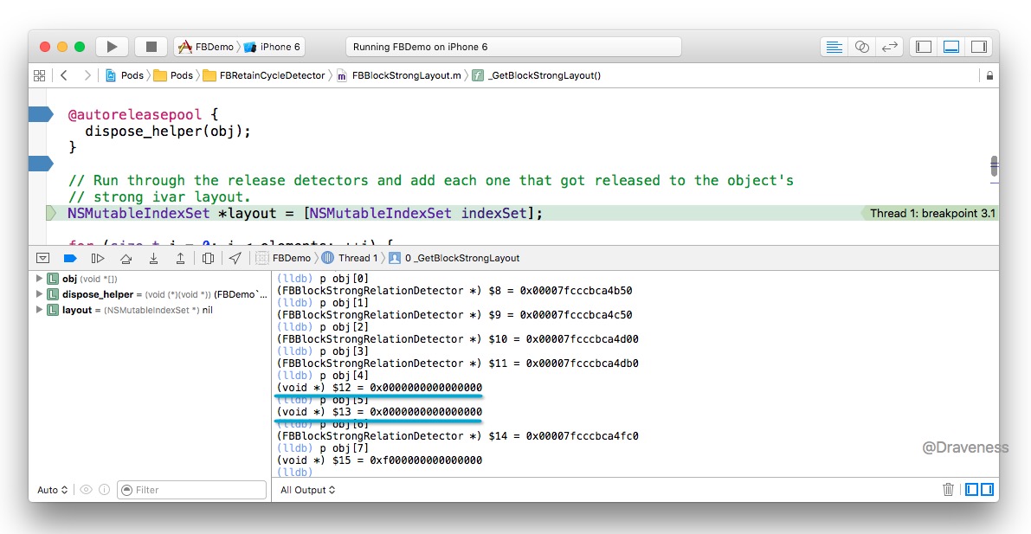Viewport: 1031px width, 534px height.
Task: Open the All Output dropdown
Action: [x=307, y=490]
